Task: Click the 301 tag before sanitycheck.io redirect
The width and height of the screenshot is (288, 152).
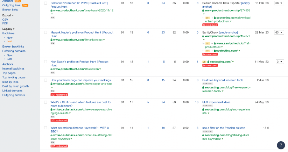Action: coord(207,43)
